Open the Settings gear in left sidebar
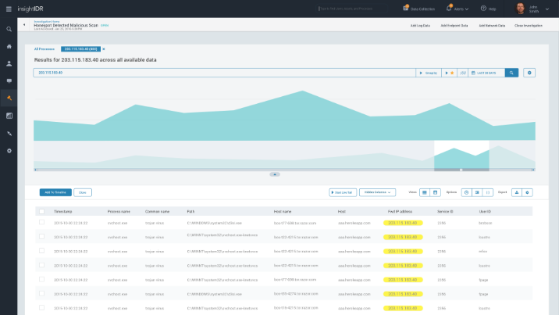Viewport: 559px width, 315px height. click(x=9, y=150)
